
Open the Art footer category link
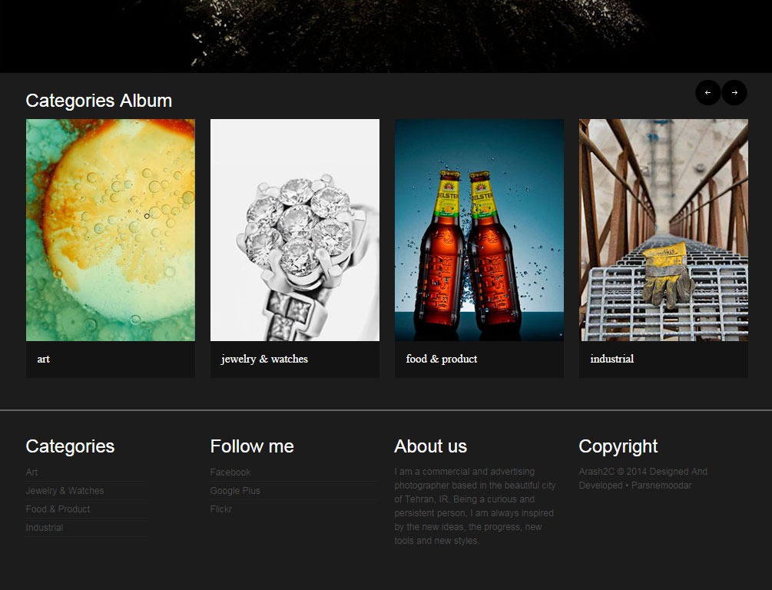pyautogui.click(x=31, y=472)
